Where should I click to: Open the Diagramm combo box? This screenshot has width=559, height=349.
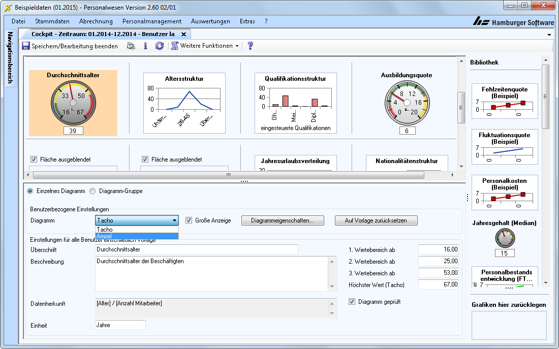coord(137,220)
